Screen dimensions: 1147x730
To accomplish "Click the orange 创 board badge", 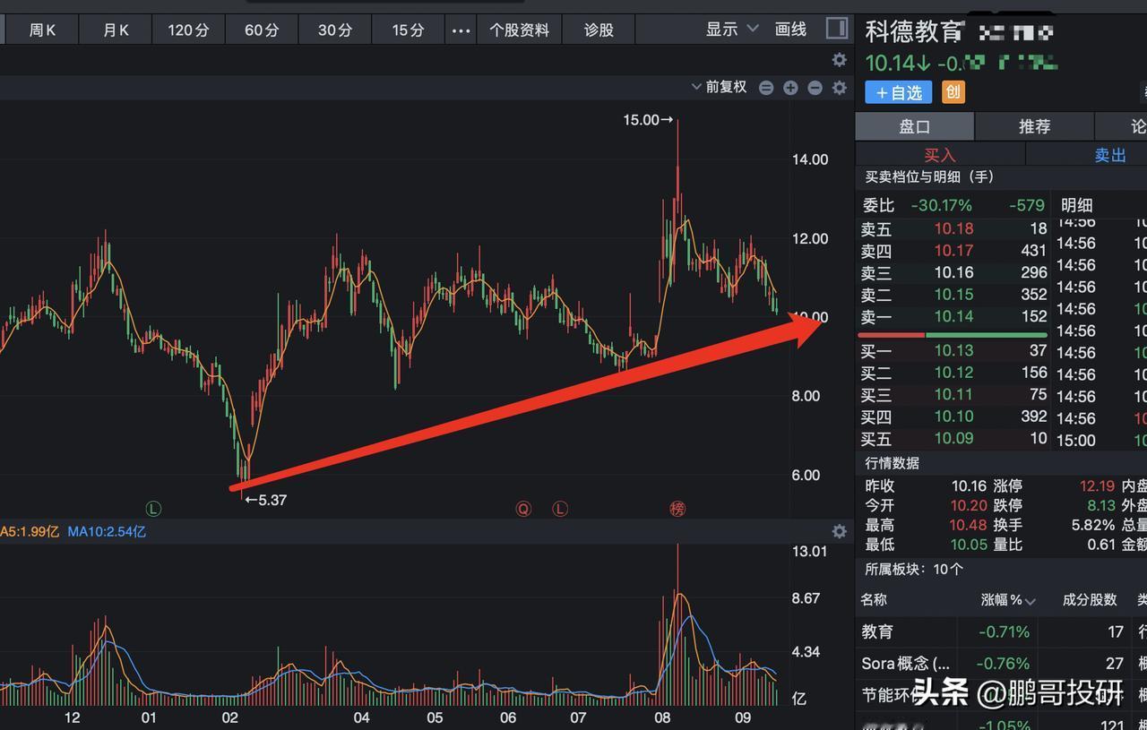I will (x=953, y=92).
